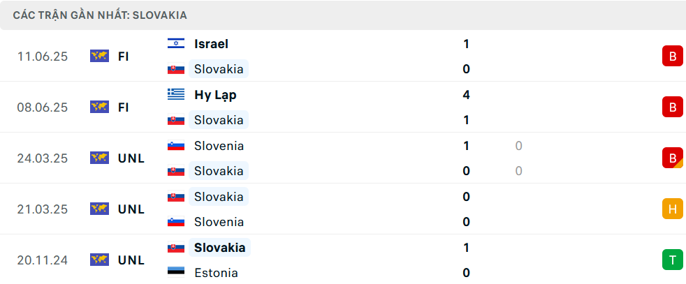686x284 pixels.
Task: Click the UNL label on 24.03.25 row
Action: point(131,158)
